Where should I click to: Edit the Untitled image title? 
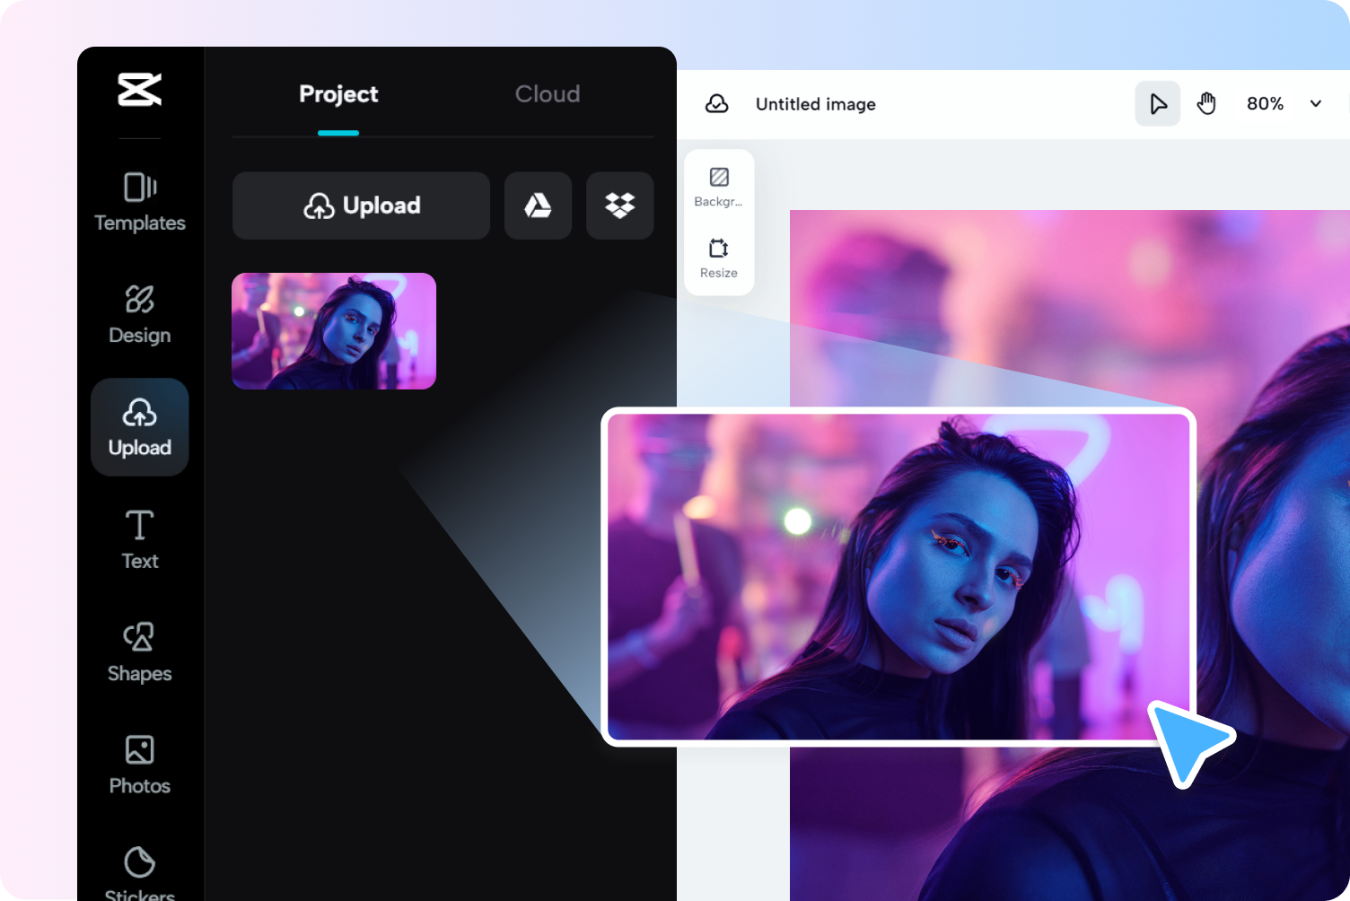[x=816, y=104]
